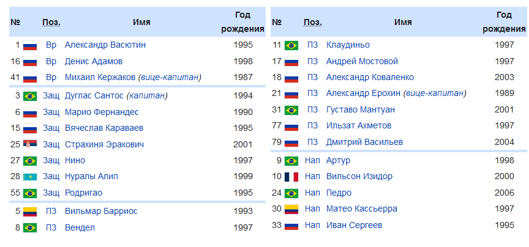Open player link Михаил Кержаков
Image resolution: width=529 pixels, height=247 pixels.
(x=100, y=77)
